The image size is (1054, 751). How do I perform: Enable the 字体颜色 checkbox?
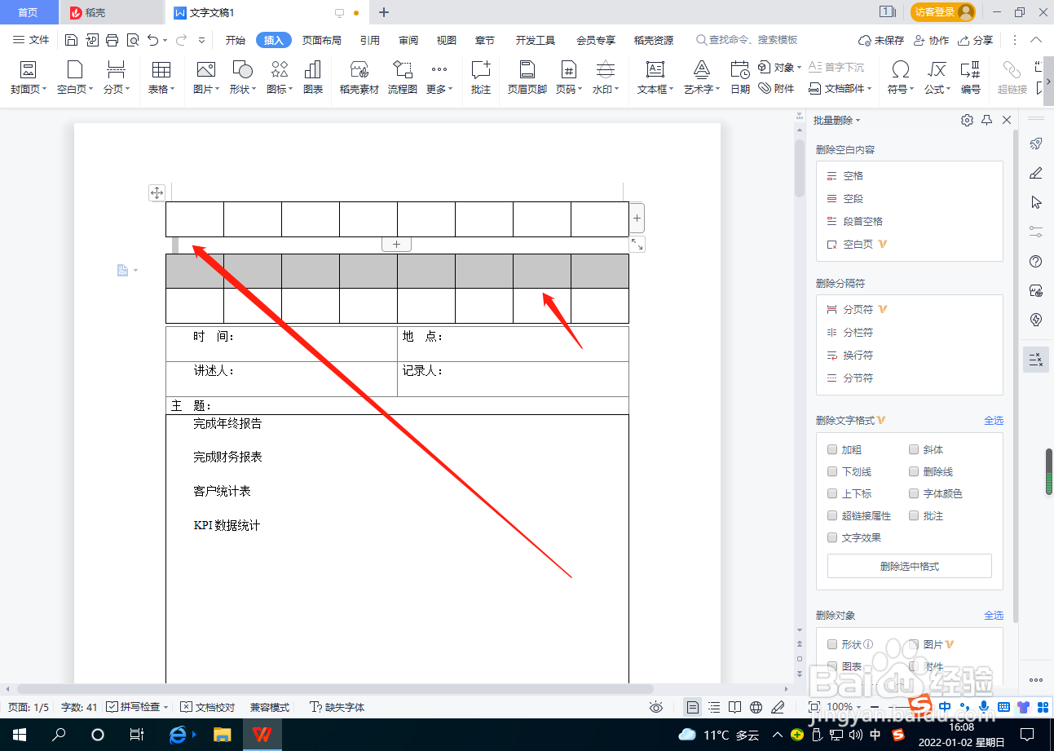tap(914, 493)
